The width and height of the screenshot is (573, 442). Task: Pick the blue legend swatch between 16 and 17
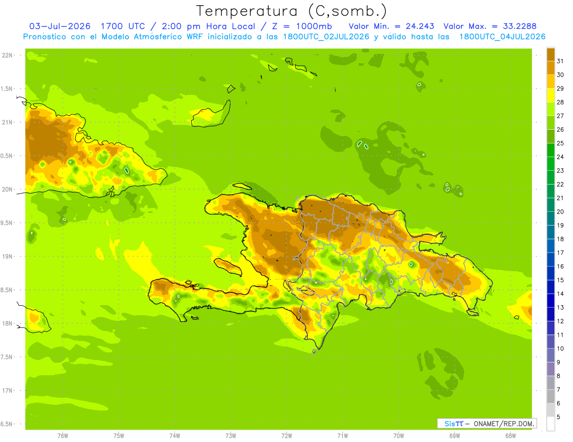coord(551,259)
